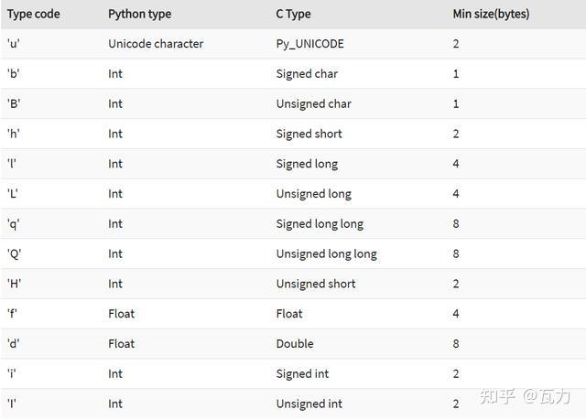
Task: Select the 'Signed char' cell
Action: click(307, 74)
